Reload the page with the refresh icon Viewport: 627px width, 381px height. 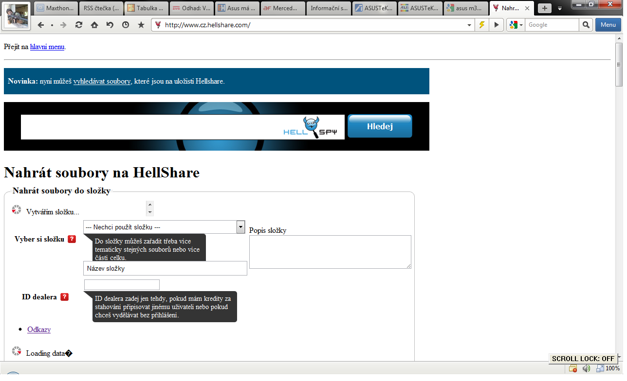[79, 25]
